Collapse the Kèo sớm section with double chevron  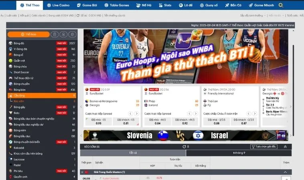tap(285, 147)
